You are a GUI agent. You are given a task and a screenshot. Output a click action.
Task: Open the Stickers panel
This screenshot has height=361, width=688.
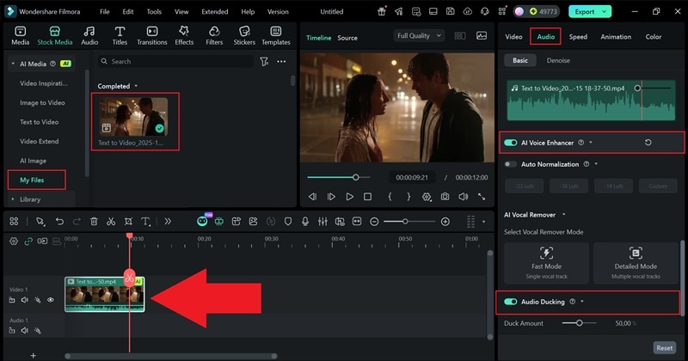click(244, 35)
